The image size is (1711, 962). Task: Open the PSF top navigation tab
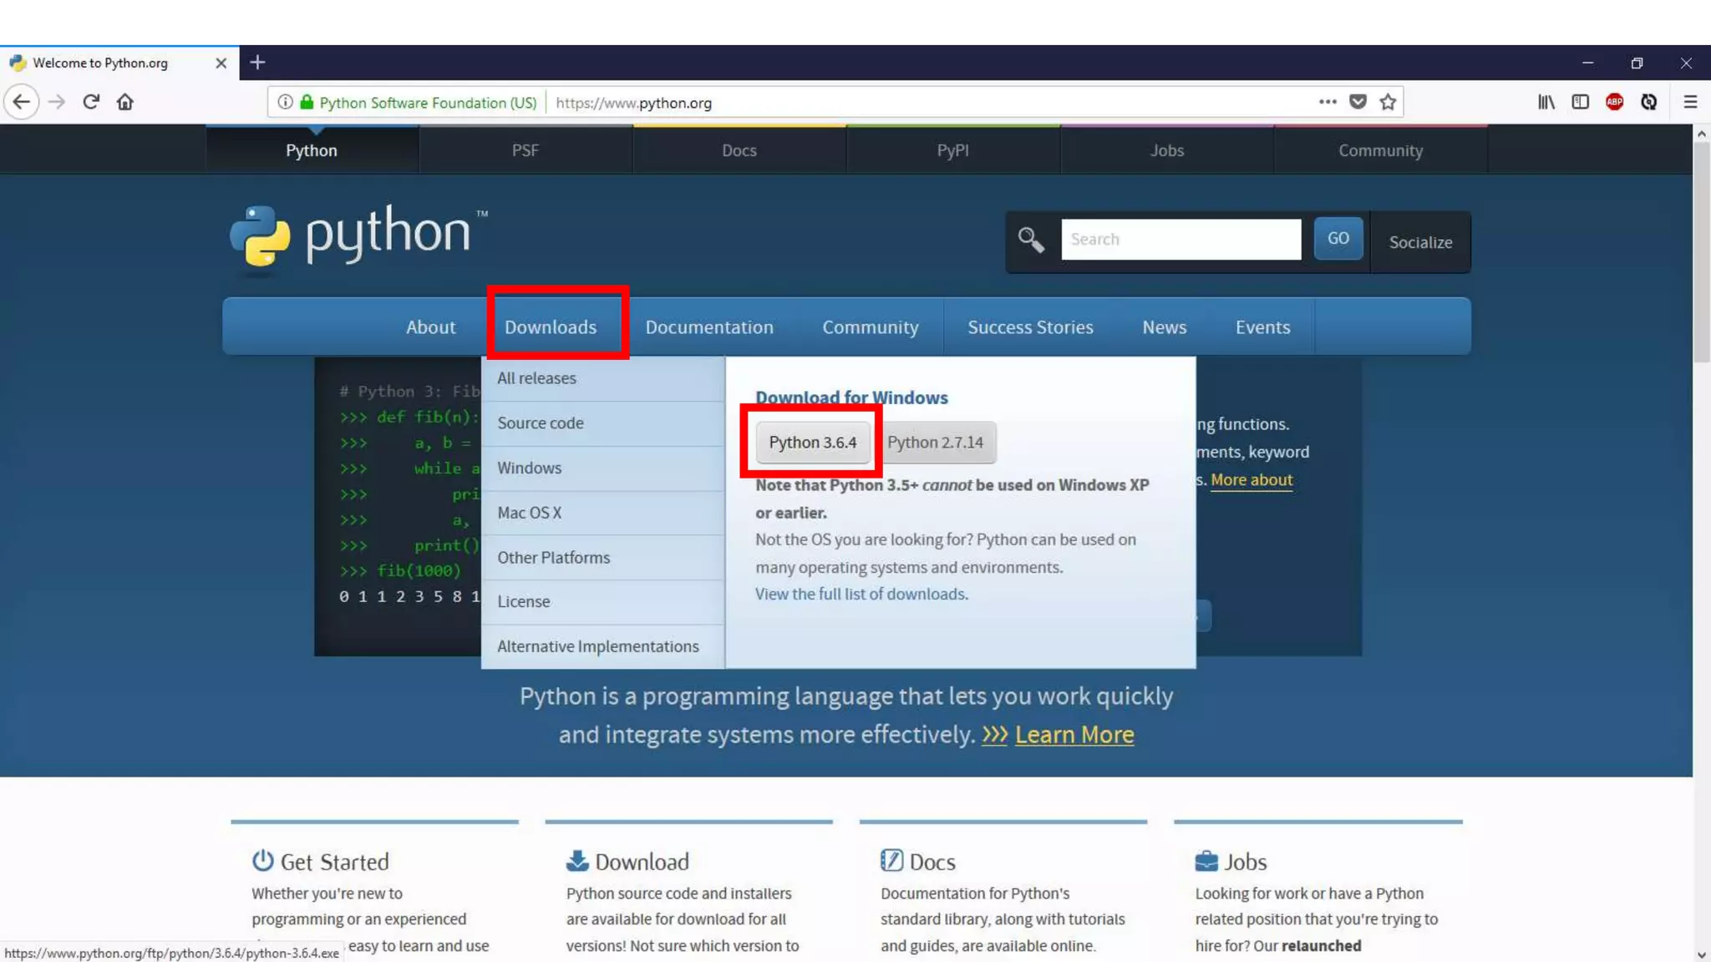coord(525,150)
